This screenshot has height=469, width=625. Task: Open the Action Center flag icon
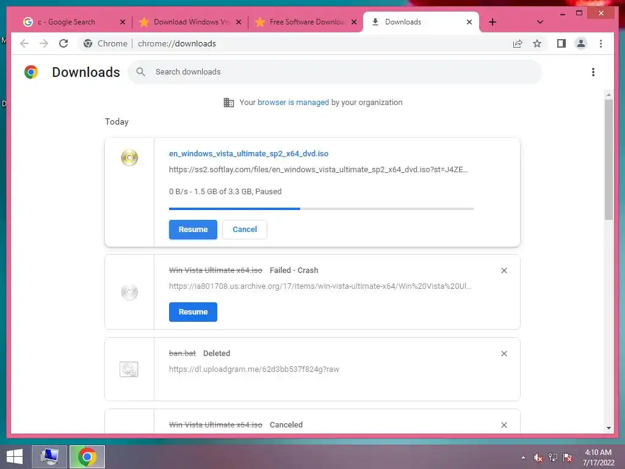click(x=568, y=457)
